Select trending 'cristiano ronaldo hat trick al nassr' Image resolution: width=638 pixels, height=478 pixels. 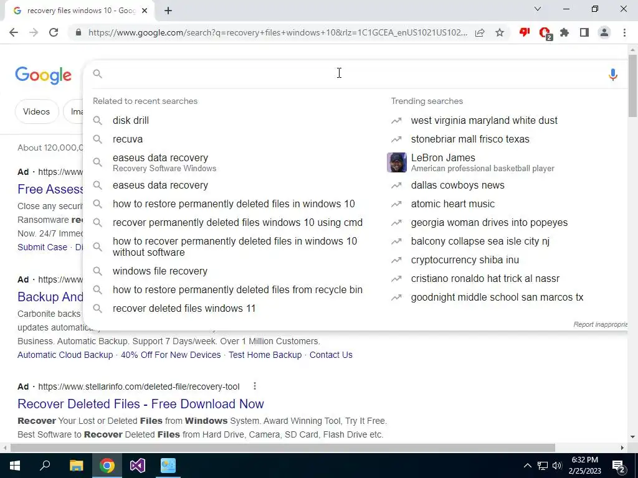(485, 278)
